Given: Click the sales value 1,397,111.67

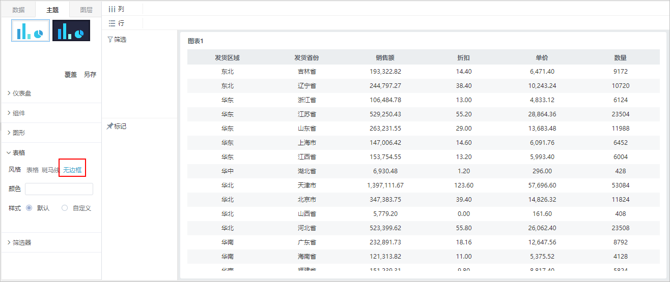Looking at the screenshot, I should click(x=385, y=185).
